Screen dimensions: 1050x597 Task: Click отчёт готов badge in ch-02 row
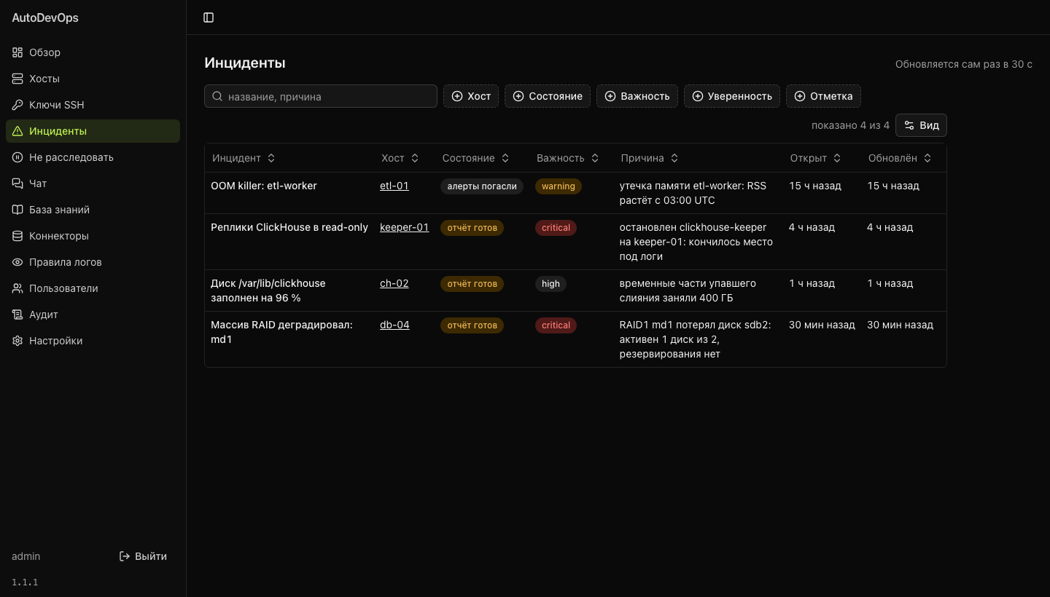point(472,284)
